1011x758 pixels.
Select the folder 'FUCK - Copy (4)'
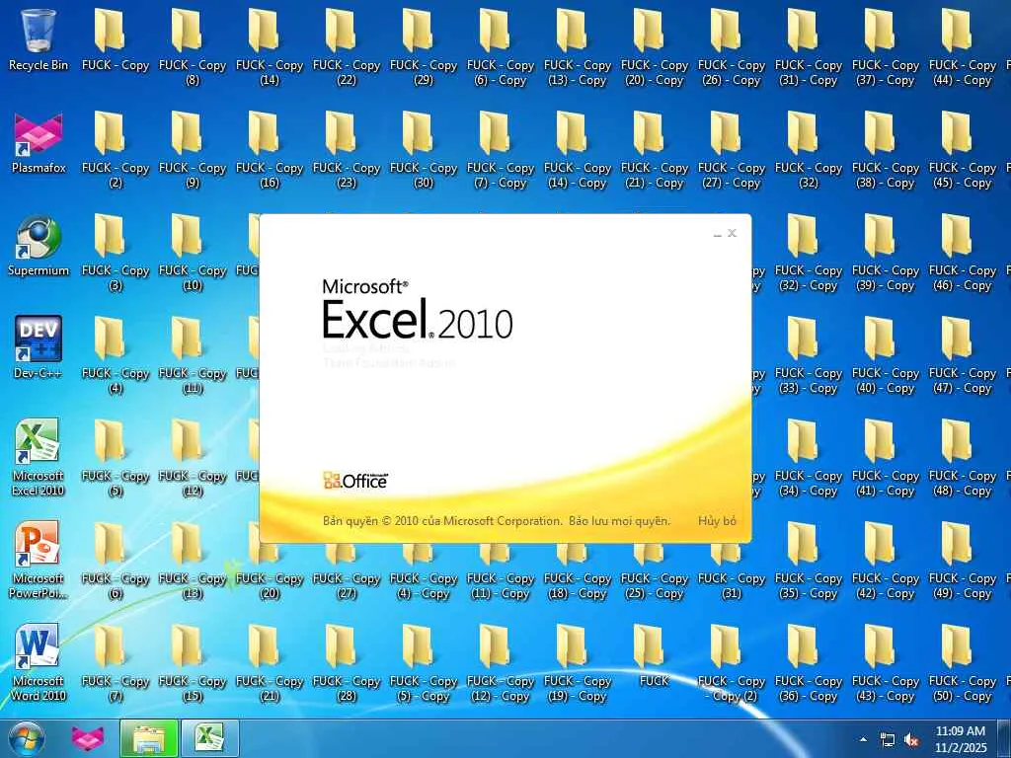tap(116, 354)
